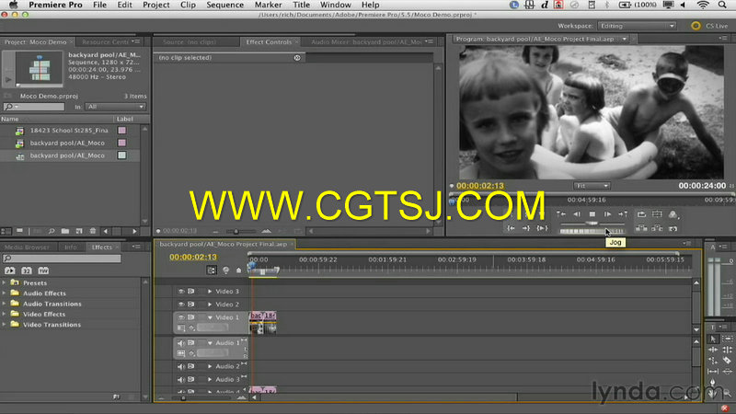The width and height of the screenshot is (736, 414).
Task: Click the Label column header in Project panel
Action: pyautogui.click(x=125, y=120)
